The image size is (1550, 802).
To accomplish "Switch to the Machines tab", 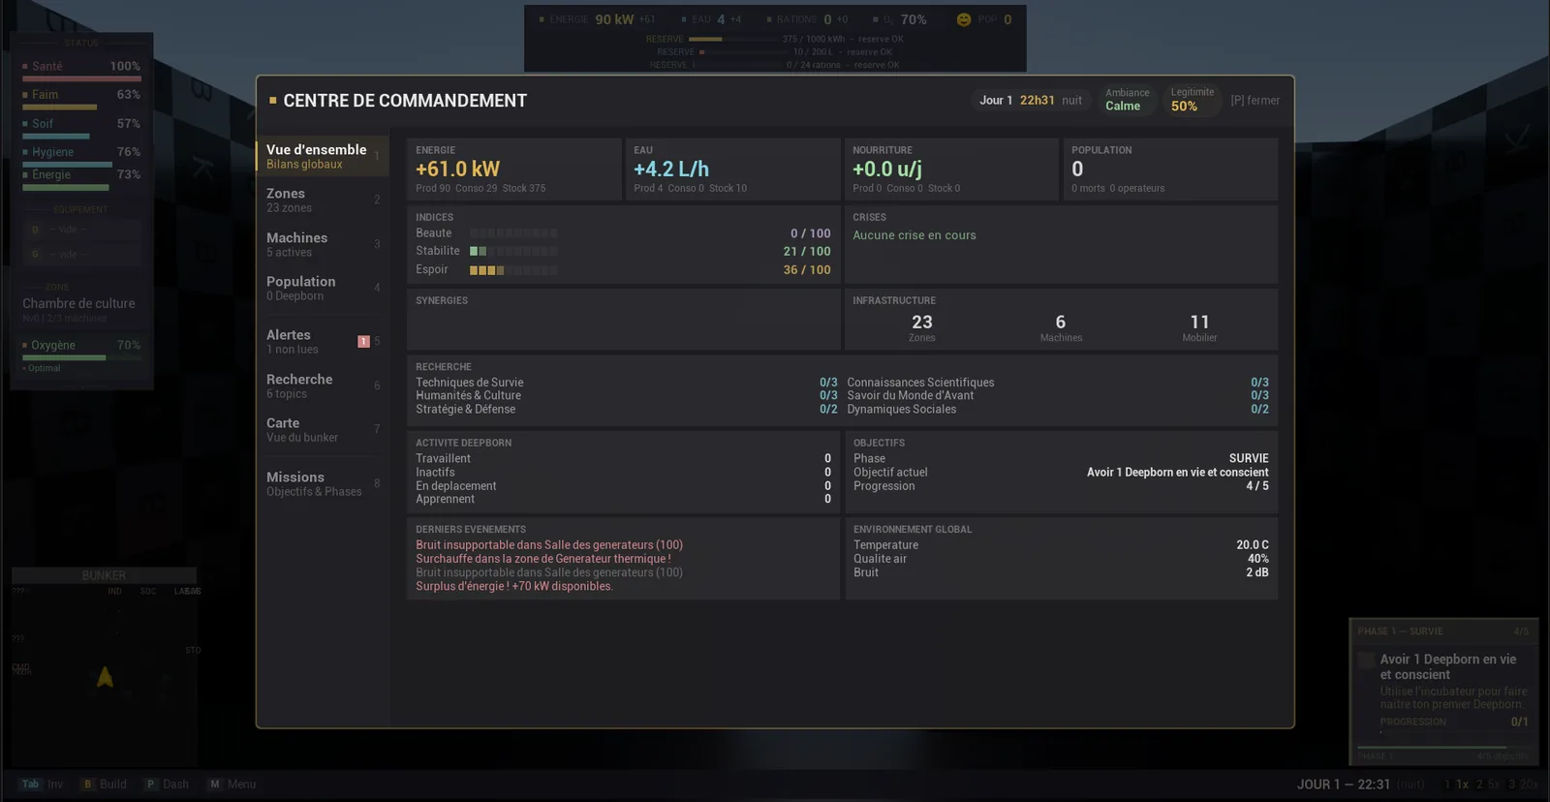I will pos(323,244).
